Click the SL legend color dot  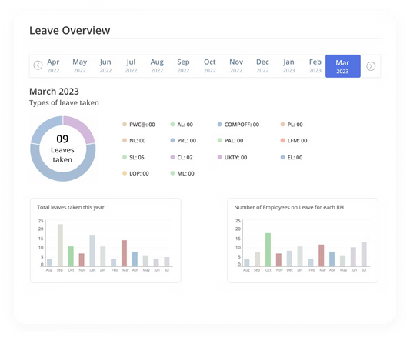125,157
